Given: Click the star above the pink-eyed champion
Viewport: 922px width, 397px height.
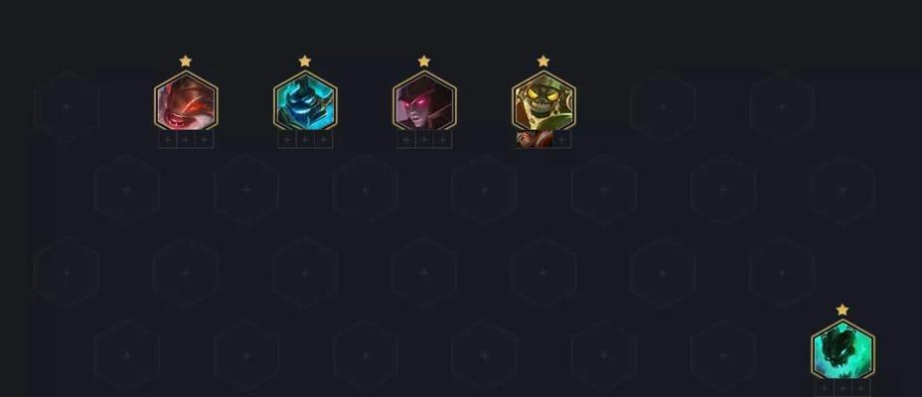Looking at the screenshot, I should tap(424, 62).
